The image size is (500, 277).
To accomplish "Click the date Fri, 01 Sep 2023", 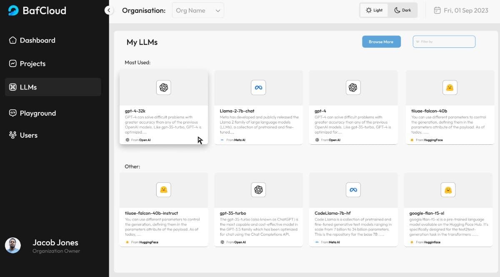I will pos(466,10).
